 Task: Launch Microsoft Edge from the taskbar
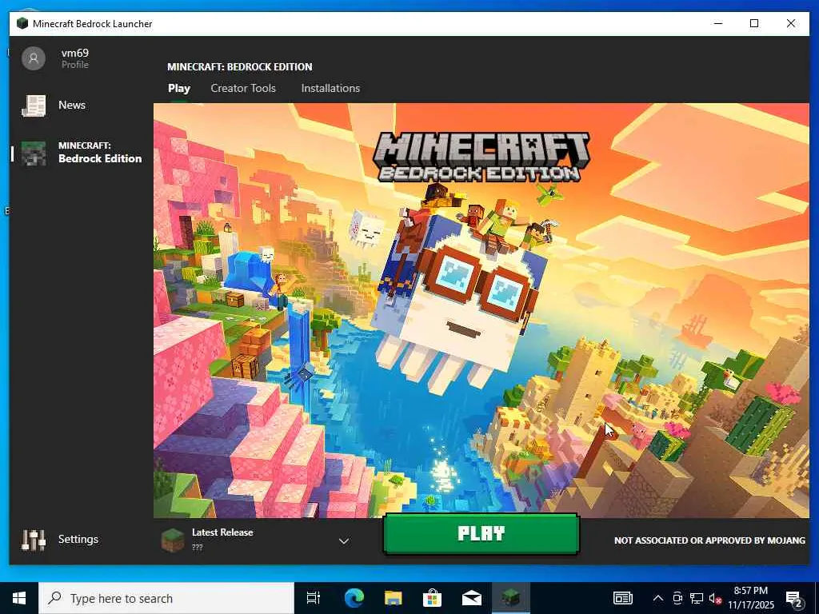point(354,598)
